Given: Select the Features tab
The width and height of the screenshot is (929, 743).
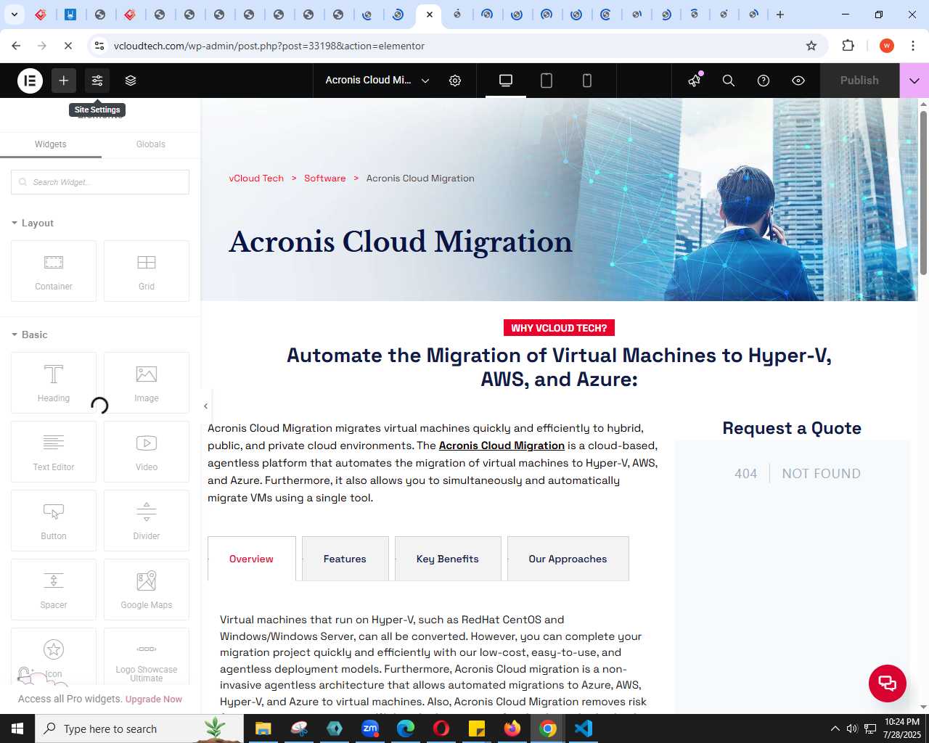Looking at the screenshot, I should click(345, 559).
